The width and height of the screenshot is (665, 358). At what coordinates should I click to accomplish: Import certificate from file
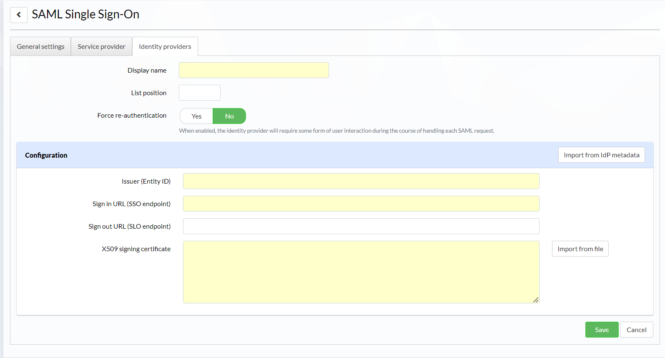tap(580, 249)
